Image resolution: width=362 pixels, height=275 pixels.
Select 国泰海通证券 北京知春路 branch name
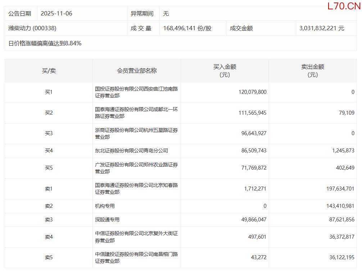coord(136,189)
